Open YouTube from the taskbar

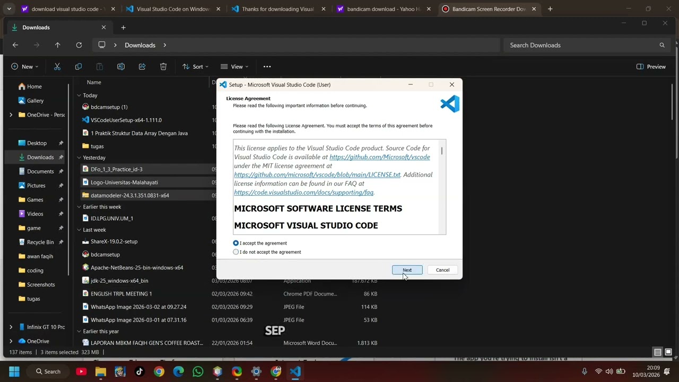[x=81, y=371]
